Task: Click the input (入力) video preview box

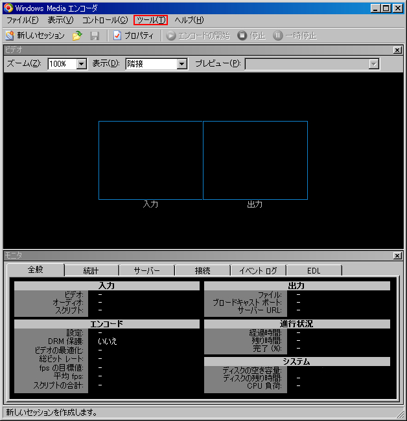Action: (x=150, y=160)
